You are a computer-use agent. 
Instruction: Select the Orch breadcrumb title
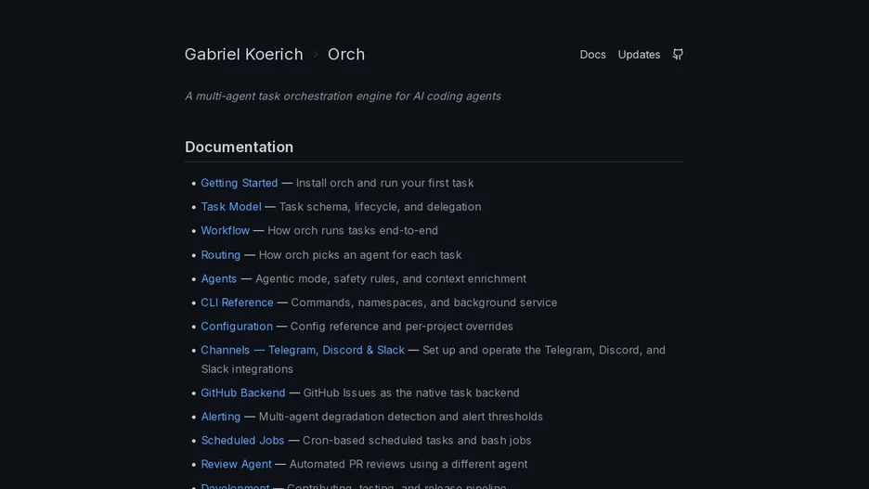345,54
